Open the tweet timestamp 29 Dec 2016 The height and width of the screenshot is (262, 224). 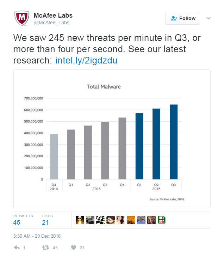point(37,236)
